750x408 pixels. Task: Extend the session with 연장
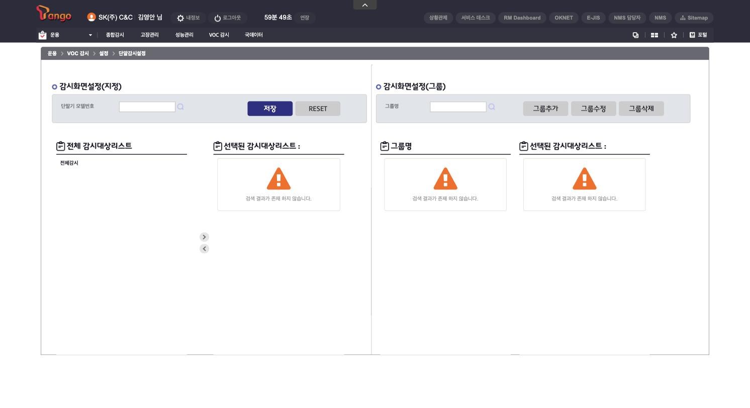pyautogui.click(x=305, y=18)
